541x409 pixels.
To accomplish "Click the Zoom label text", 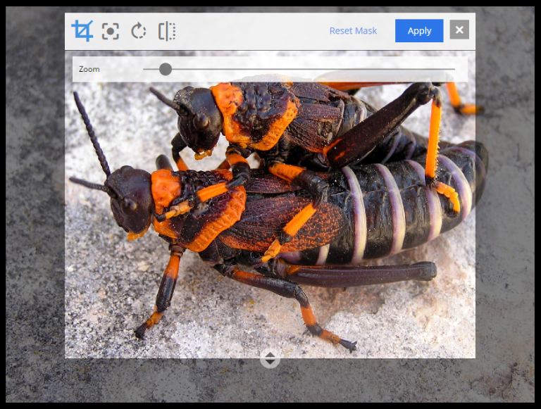I will tap(89, 70).
